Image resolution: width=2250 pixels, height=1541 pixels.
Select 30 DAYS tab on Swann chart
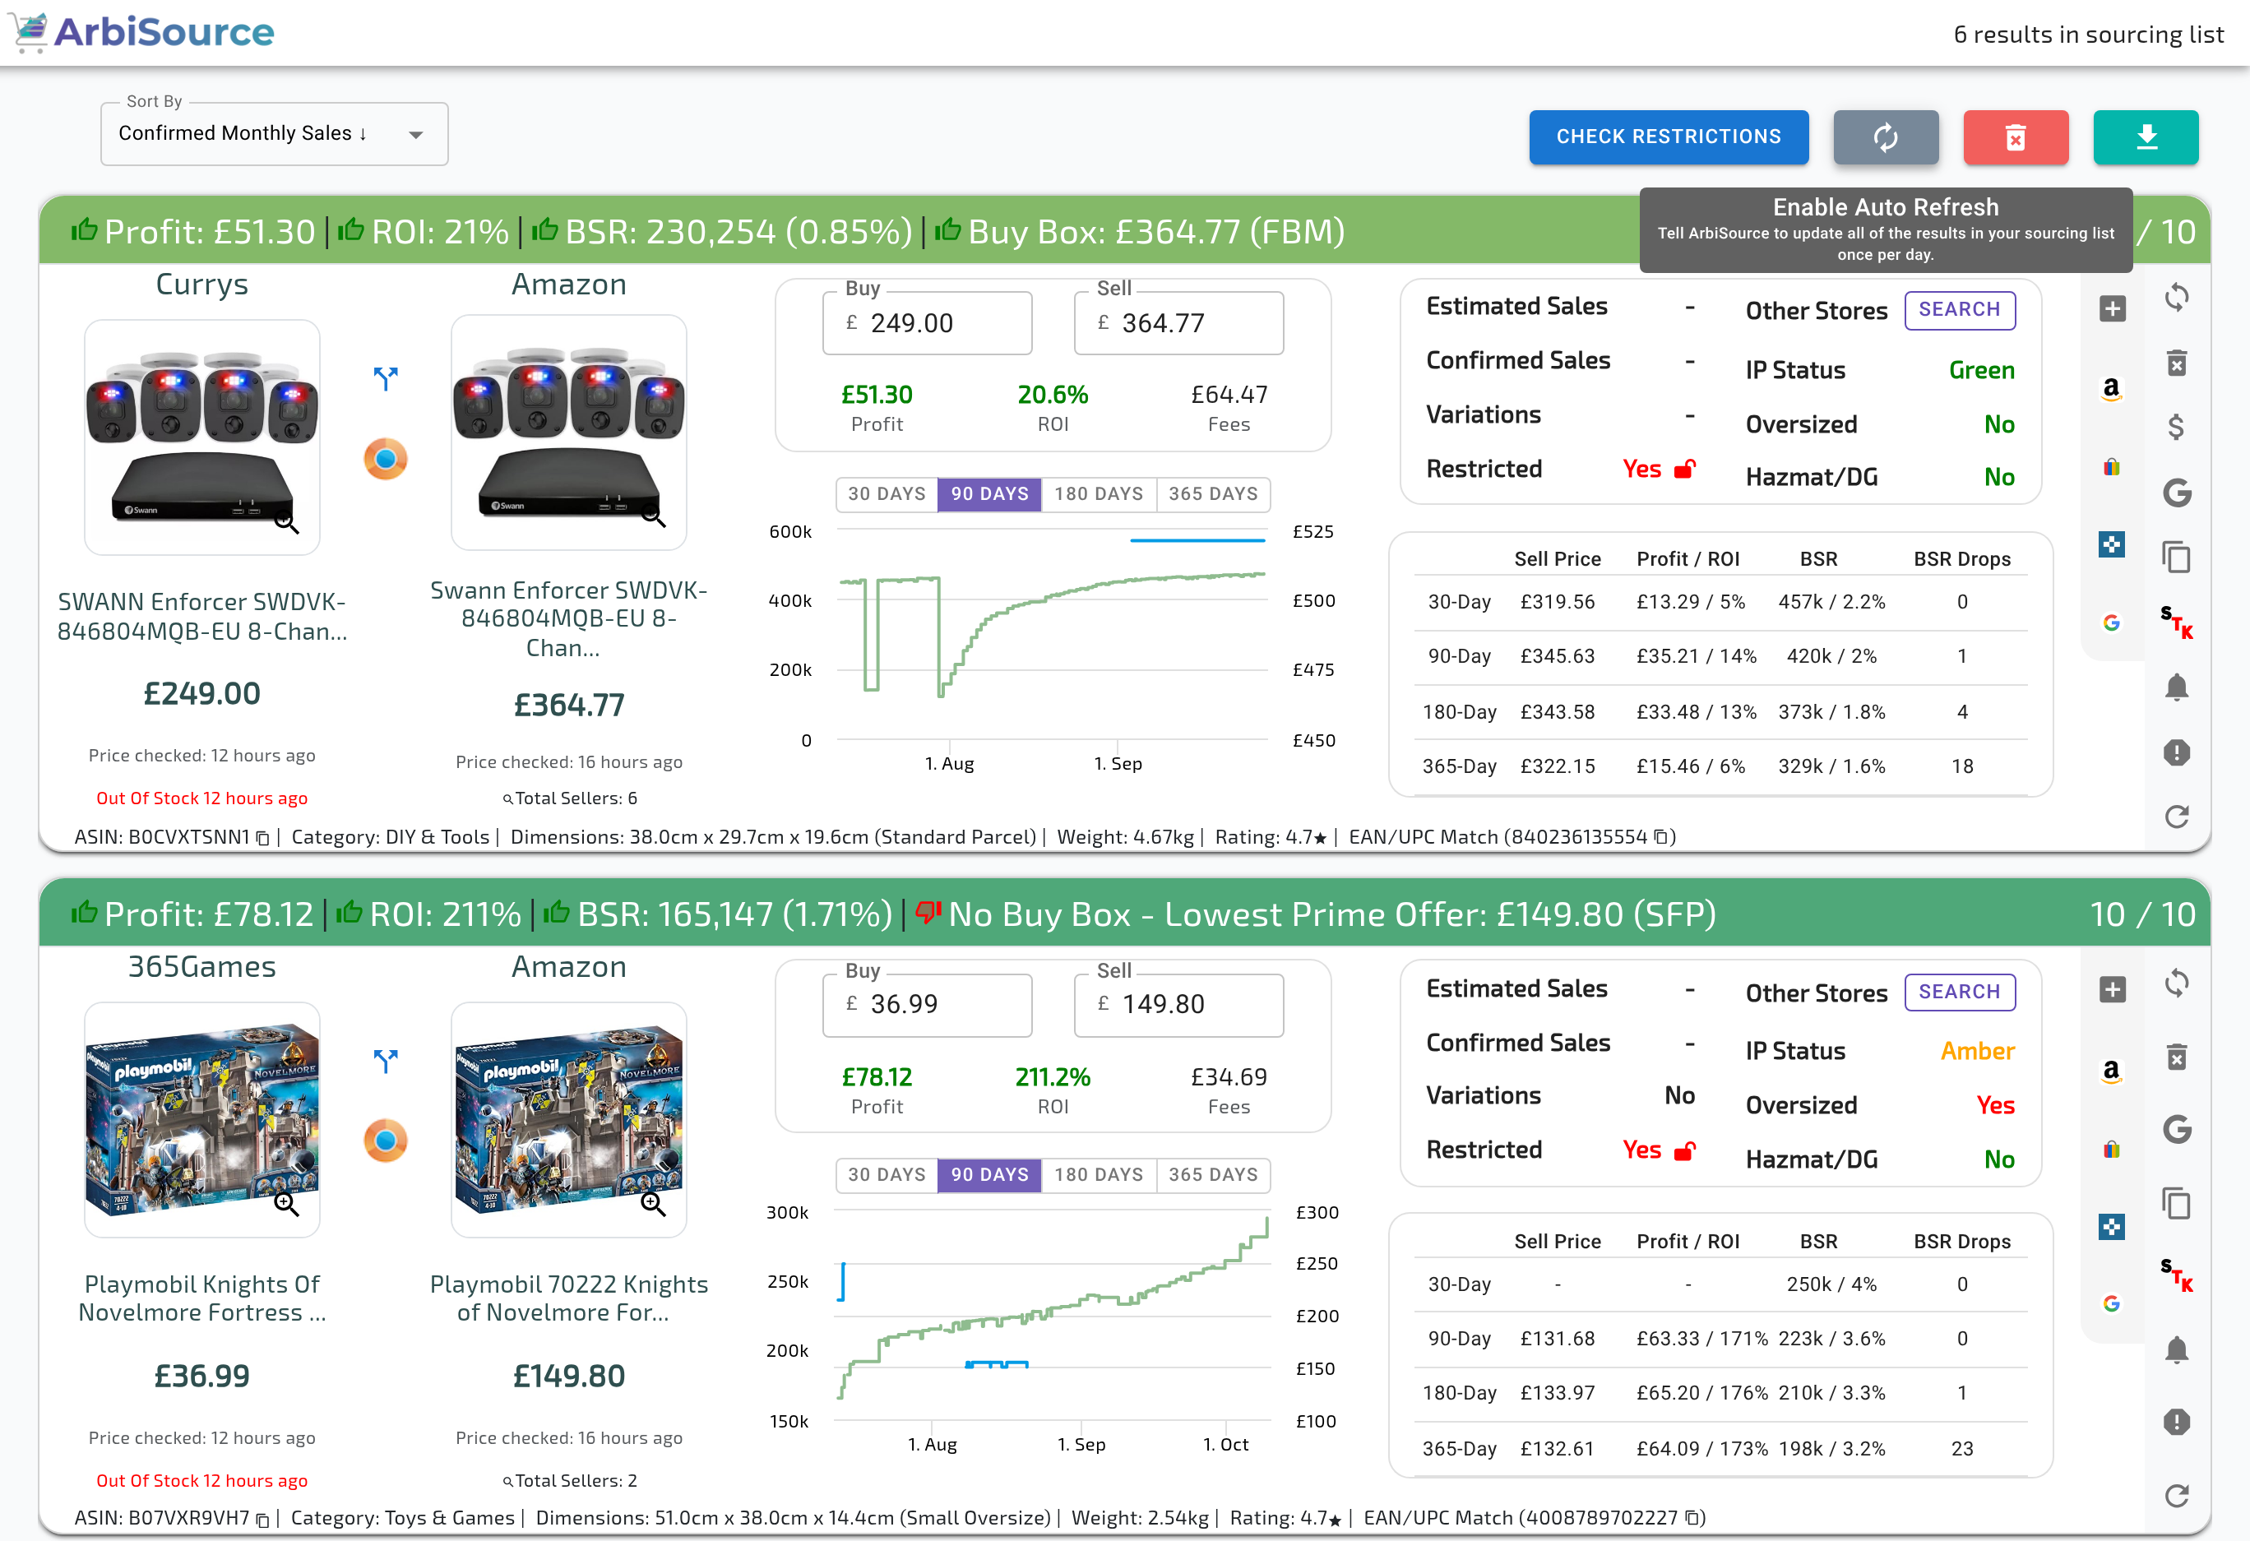[887, 493]
